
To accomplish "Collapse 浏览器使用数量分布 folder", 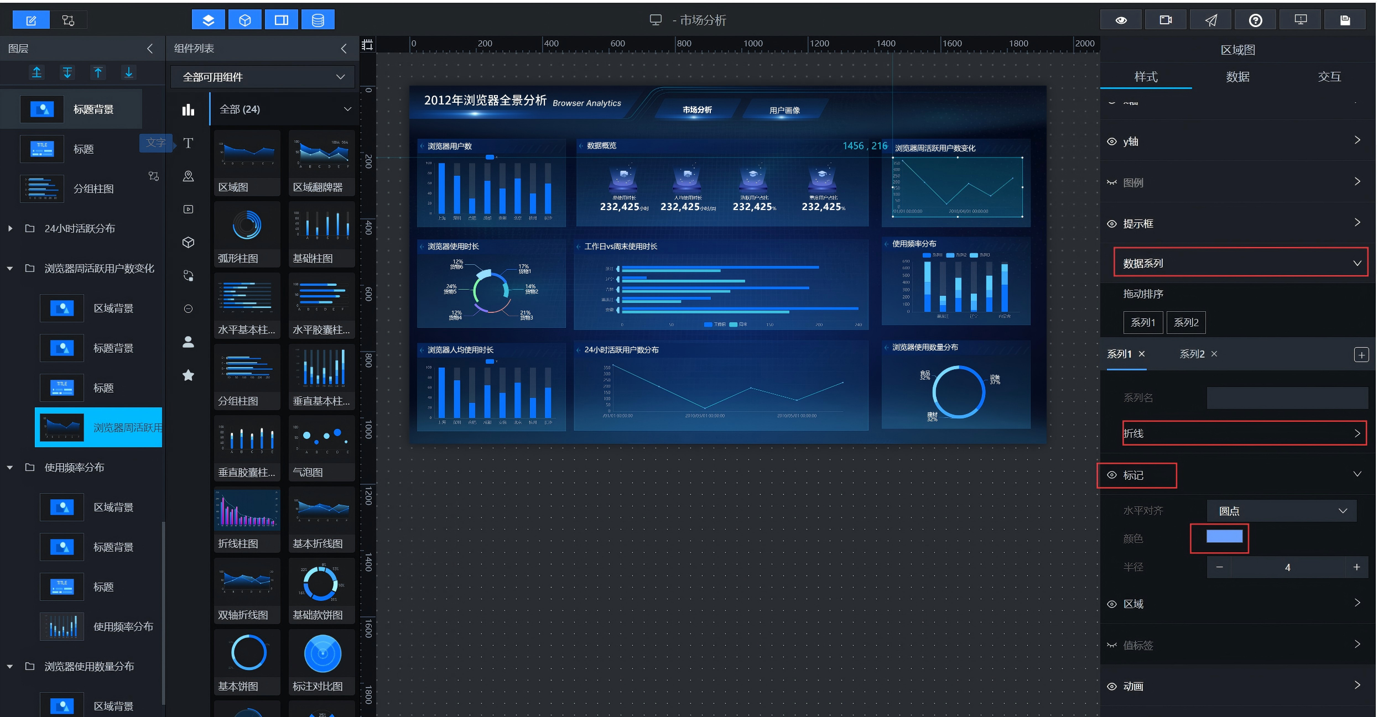I will point(10,666).
